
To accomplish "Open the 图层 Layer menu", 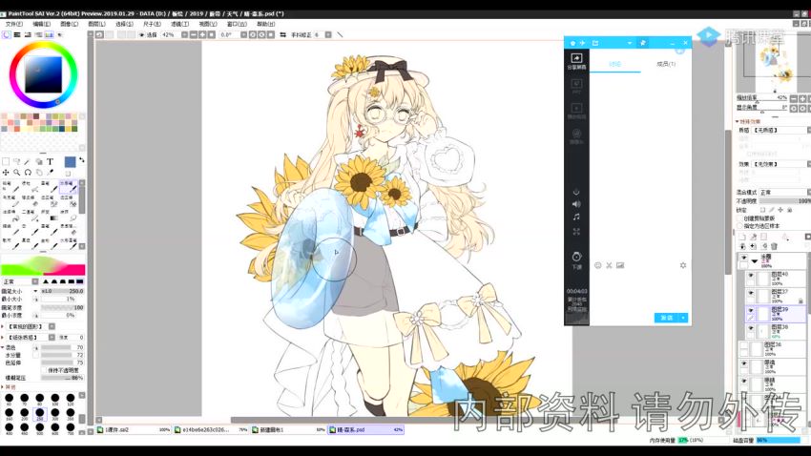I will point(96,24).
